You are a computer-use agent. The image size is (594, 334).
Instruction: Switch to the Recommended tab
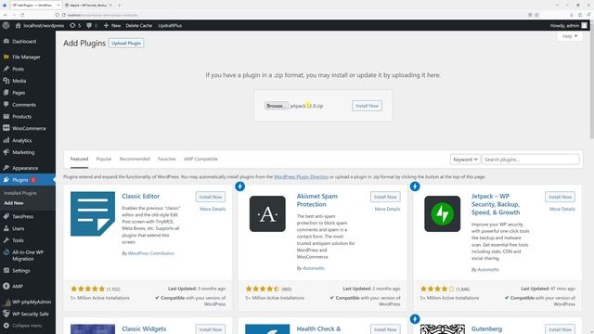135,159
